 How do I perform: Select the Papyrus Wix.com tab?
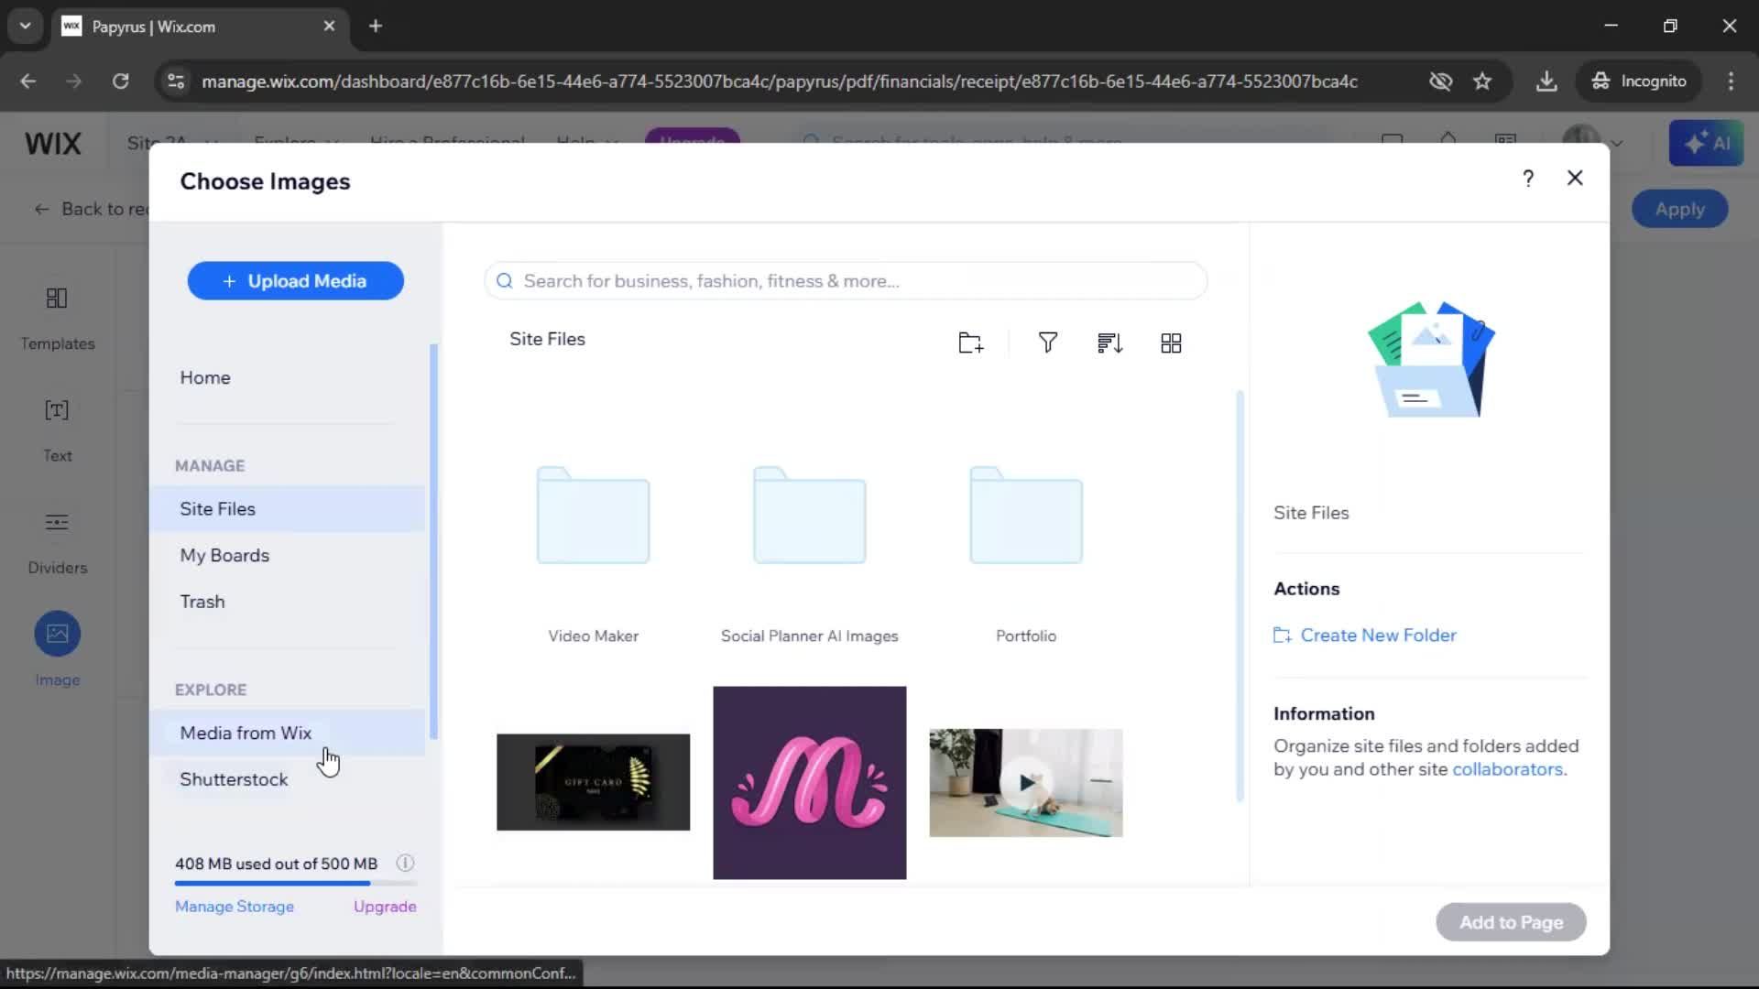(199, 26)
